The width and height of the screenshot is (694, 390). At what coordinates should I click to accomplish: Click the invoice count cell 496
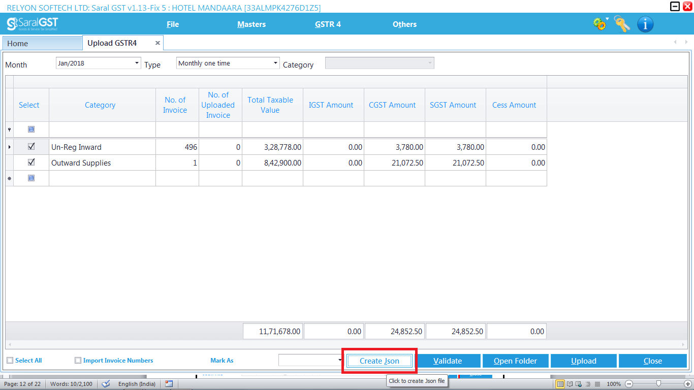tap(177, 147)
